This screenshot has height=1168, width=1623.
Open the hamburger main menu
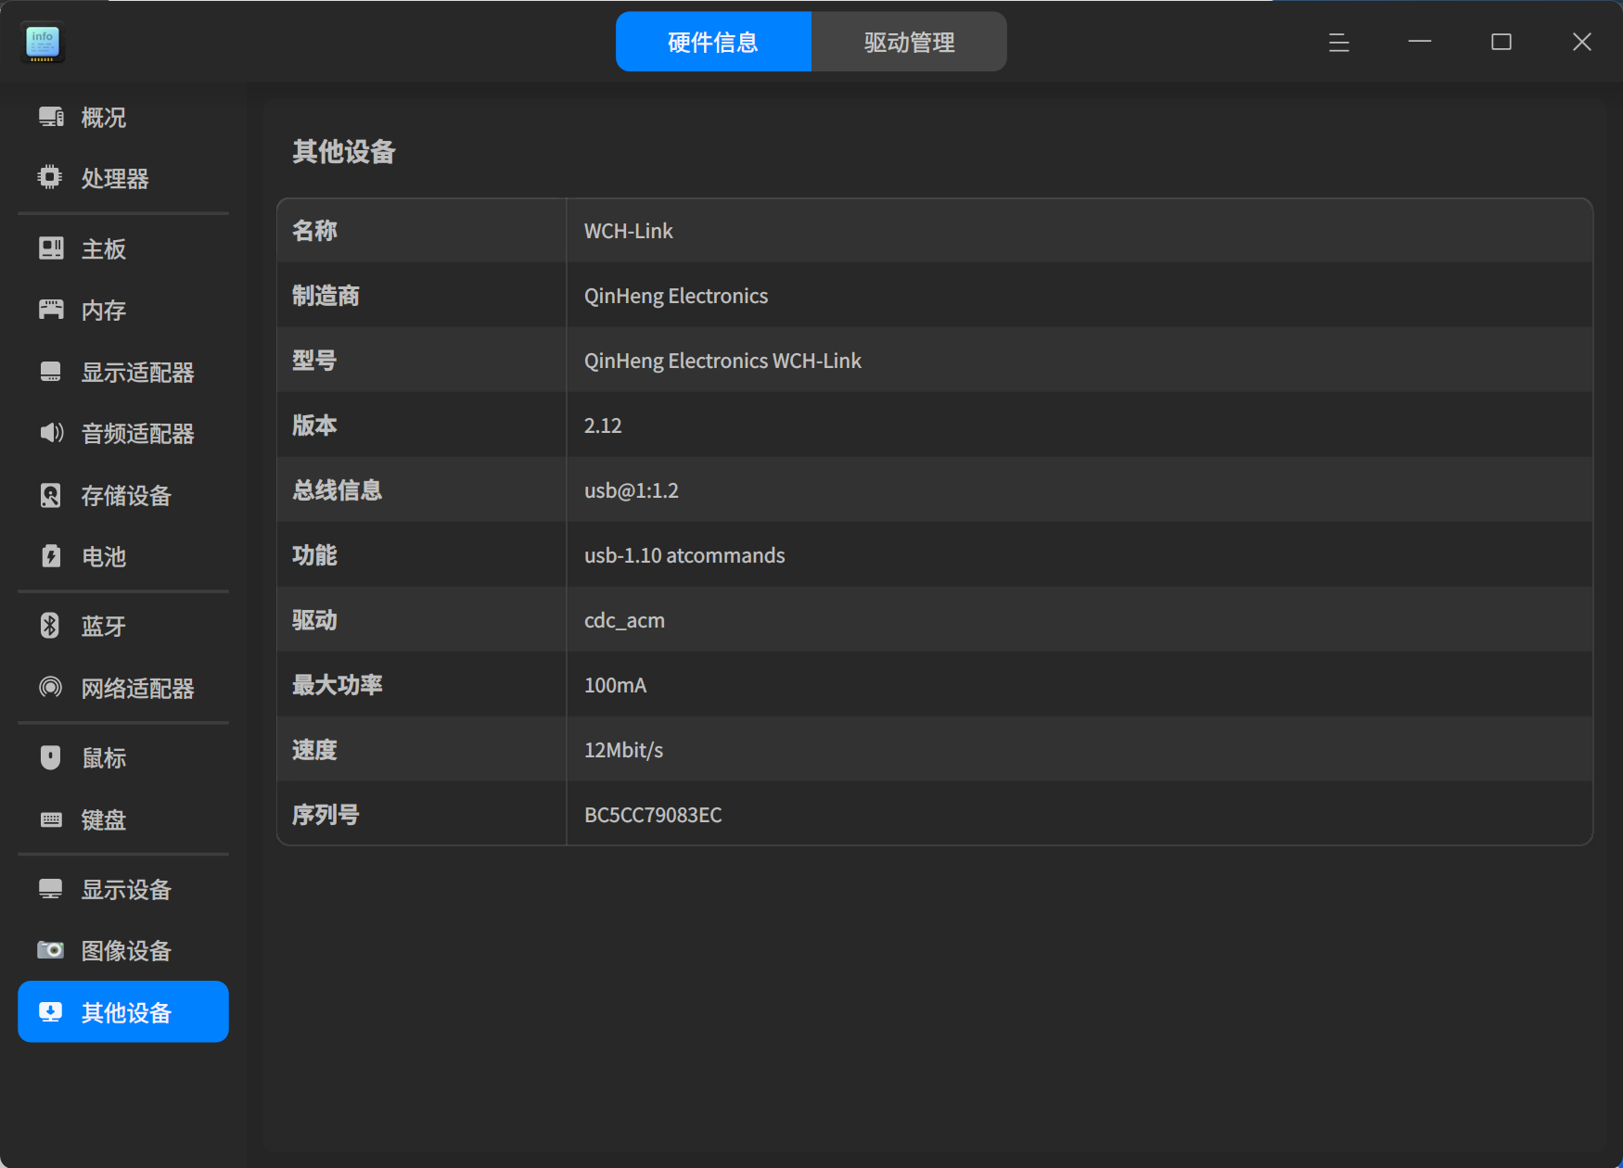[1338, 42]
